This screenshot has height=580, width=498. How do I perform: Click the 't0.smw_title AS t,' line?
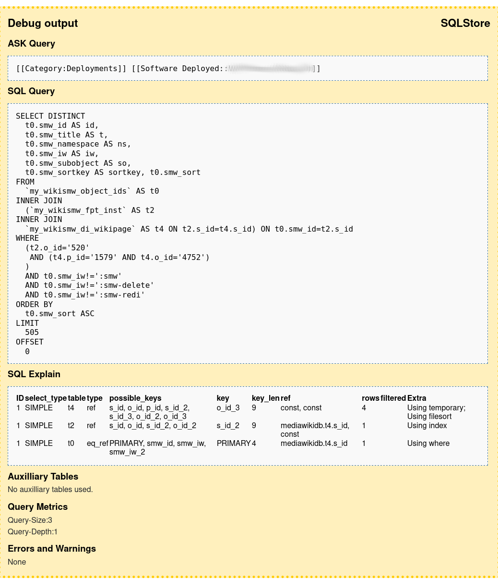tap(67, 135)
